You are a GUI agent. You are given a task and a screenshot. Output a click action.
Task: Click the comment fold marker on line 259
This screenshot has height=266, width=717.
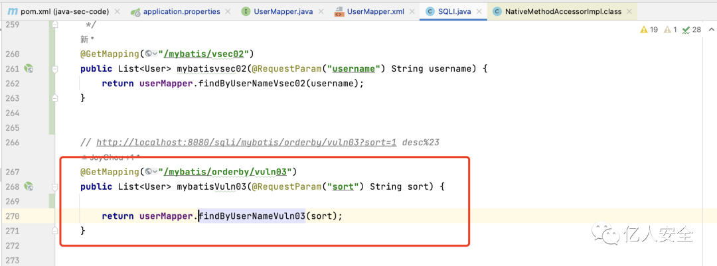tap(55, 25)
